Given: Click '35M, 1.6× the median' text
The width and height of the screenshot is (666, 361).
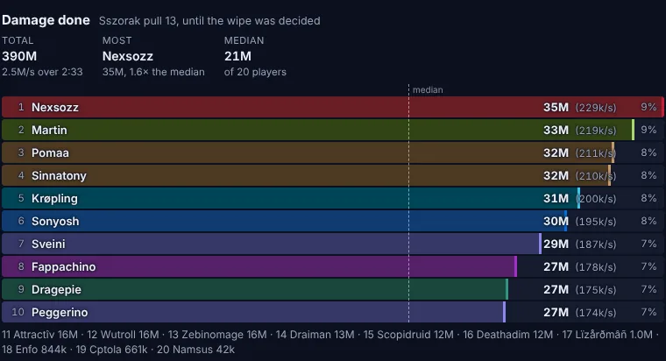Looking at the screenshot, I should [x=153, y=72].
